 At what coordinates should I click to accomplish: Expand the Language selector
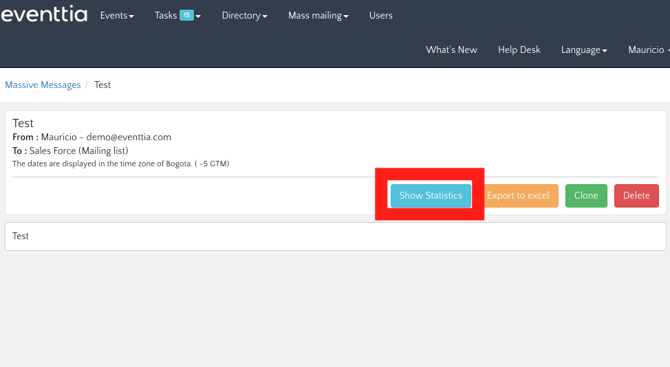click(584, 49)
